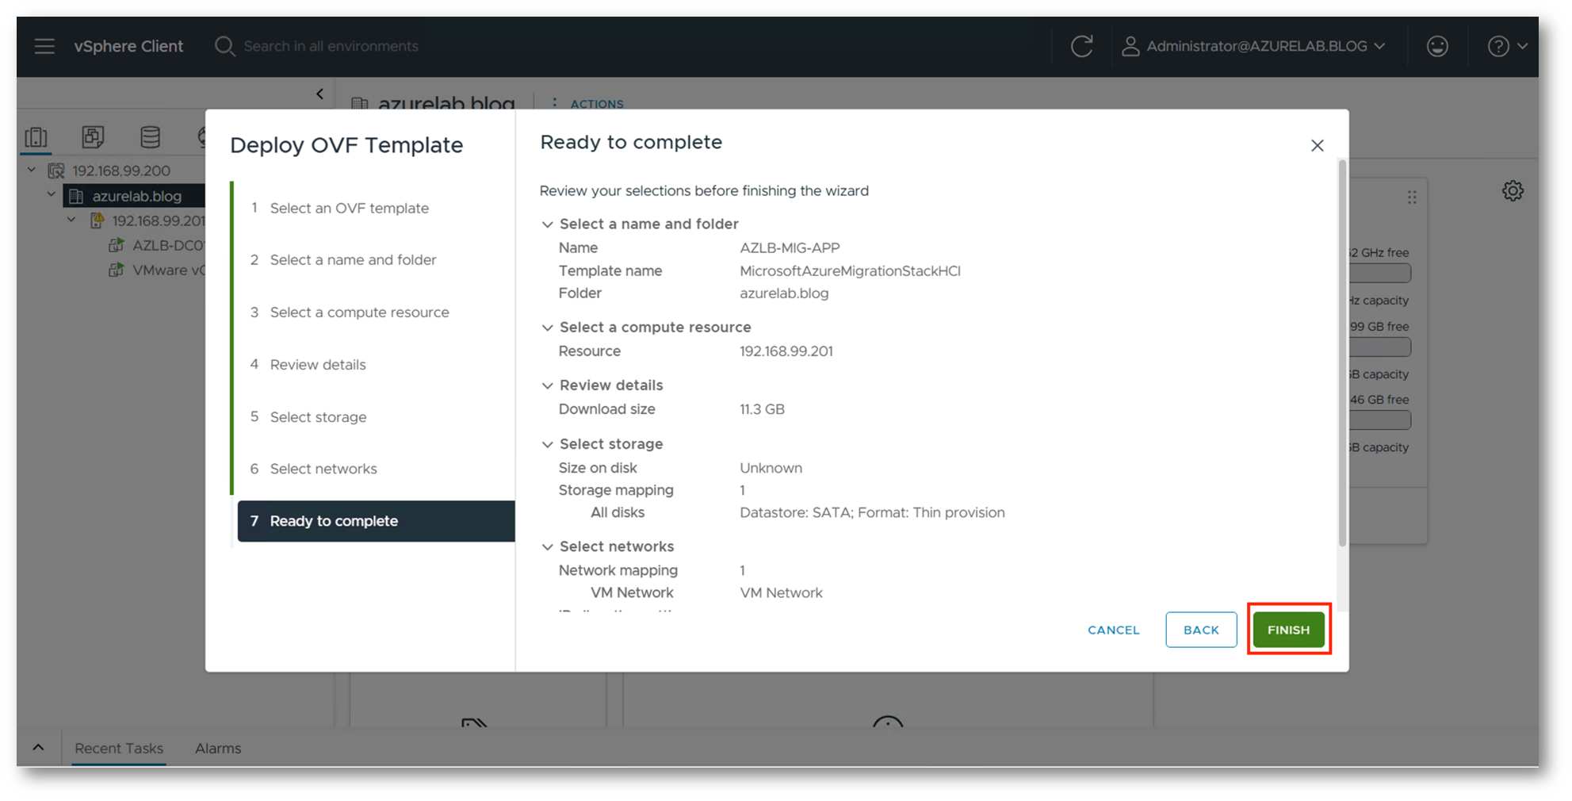
Task: Switch to VMs and Templates view icon
Action: coord(93,136)
